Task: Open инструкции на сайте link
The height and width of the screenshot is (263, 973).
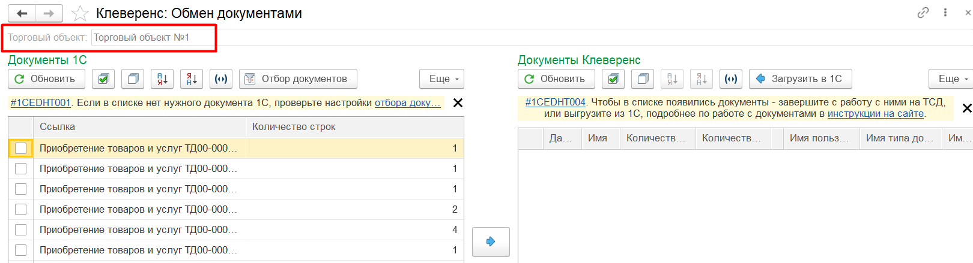Action: pos(876,114)
